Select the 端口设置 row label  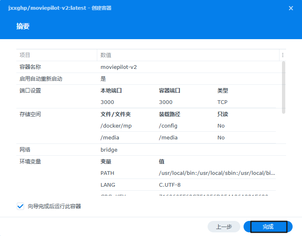coord(30,90)
